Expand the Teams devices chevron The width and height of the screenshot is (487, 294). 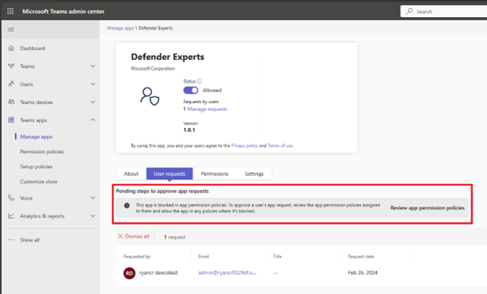point(93,102)
